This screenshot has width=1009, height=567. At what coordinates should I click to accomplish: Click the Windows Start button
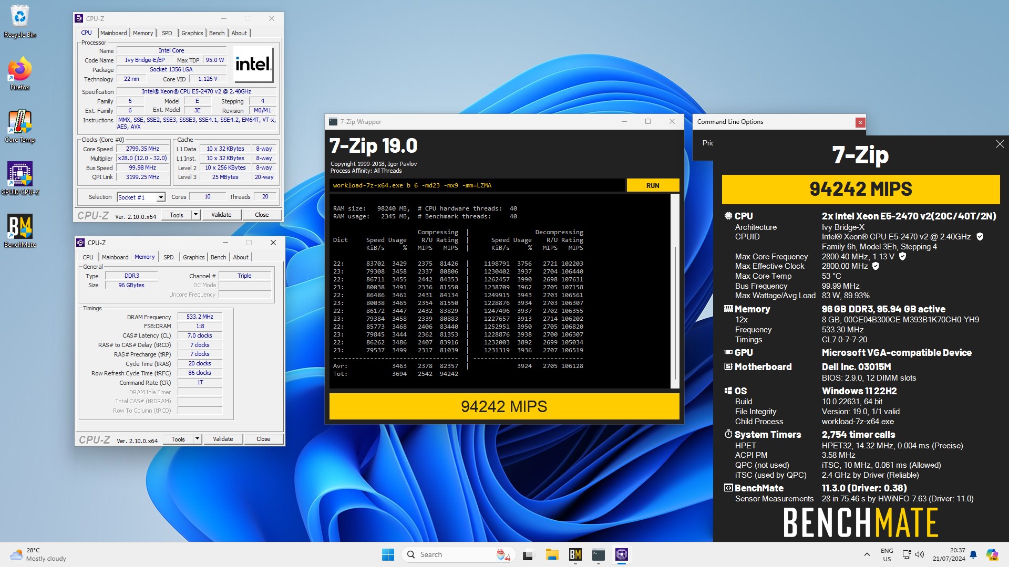[x=388, y=554]
